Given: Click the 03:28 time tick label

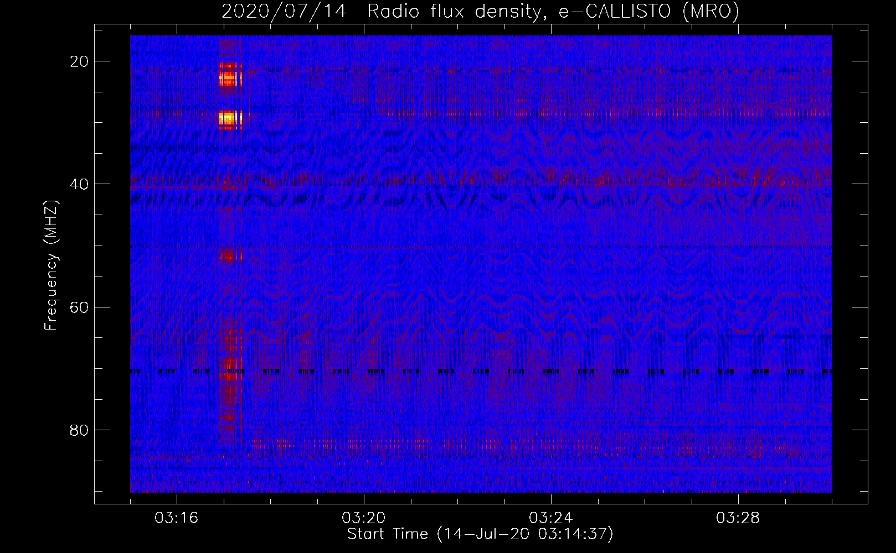Looking at the screenshot, I should (x=738, y=518).
